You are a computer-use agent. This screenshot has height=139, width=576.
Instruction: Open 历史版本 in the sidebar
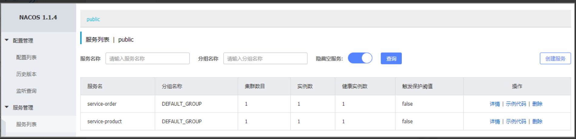pyautogui.click(x=26, y=74)
